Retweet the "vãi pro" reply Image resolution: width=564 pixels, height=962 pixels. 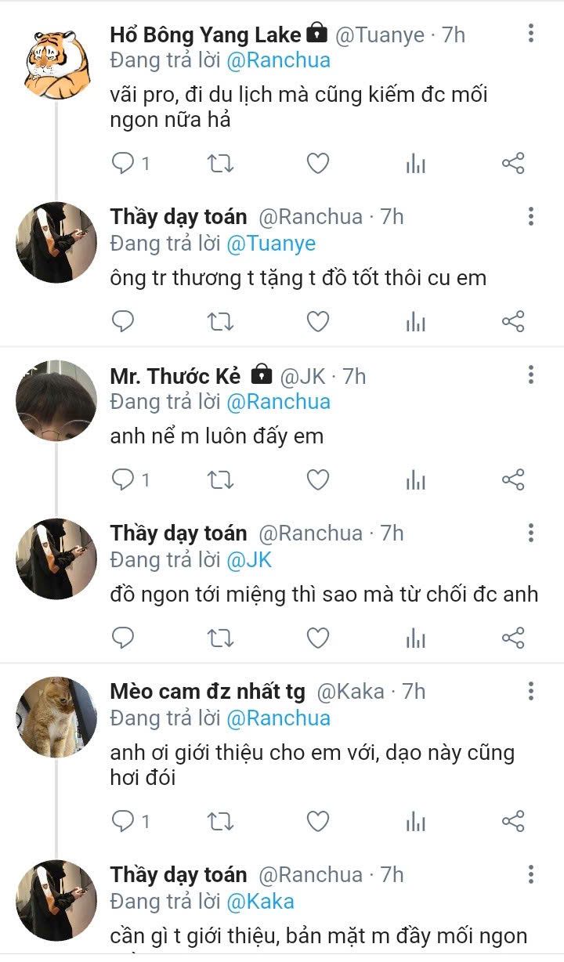[220, 164]
